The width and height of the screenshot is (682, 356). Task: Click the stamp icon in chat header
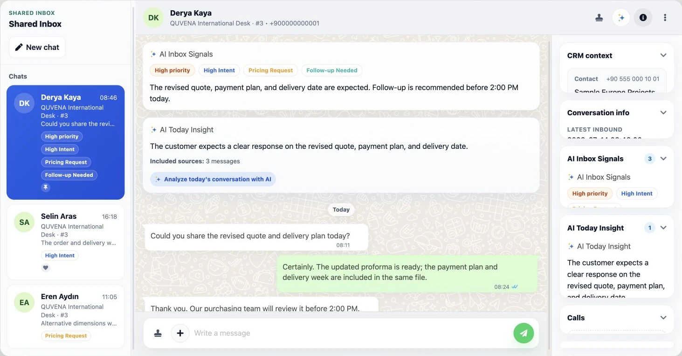coord(599,18)
